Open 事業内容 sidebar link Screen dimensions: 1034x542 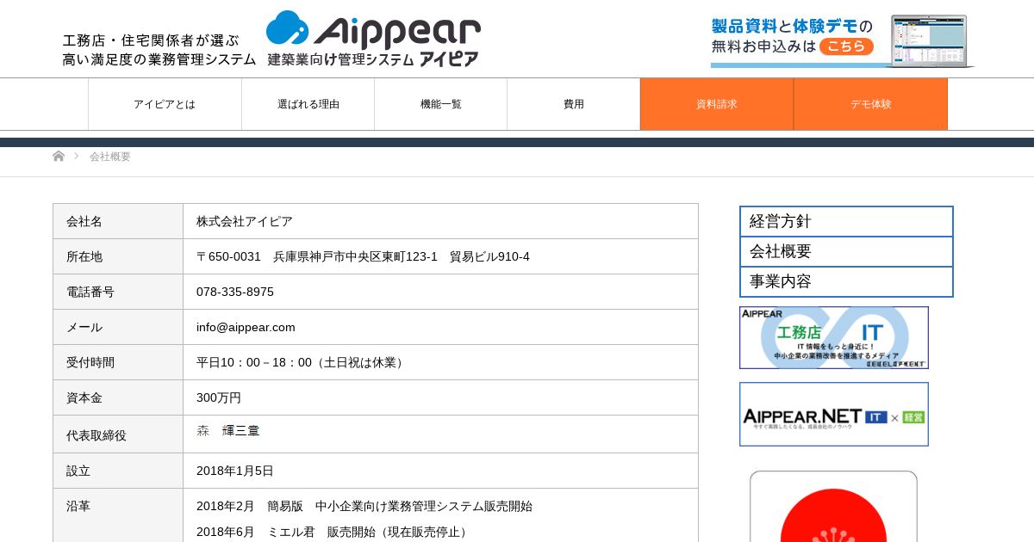tap(846, 281)
